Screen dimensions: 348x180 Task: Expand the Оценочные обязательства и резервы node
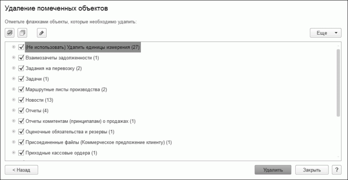[14, 132]
